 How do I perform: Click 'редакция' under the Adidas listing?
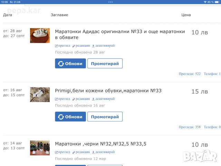(x=83, y=46)
